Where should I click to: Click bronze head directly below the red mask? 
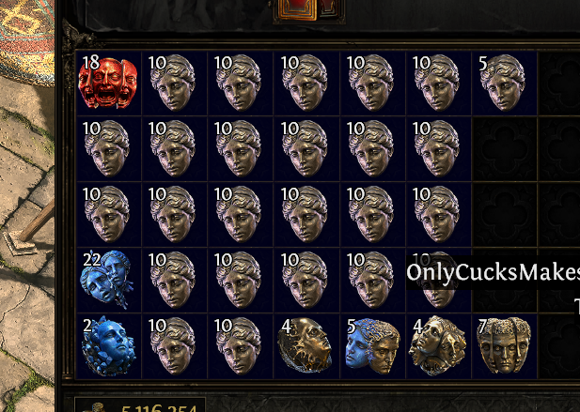[x=108, y=149]
